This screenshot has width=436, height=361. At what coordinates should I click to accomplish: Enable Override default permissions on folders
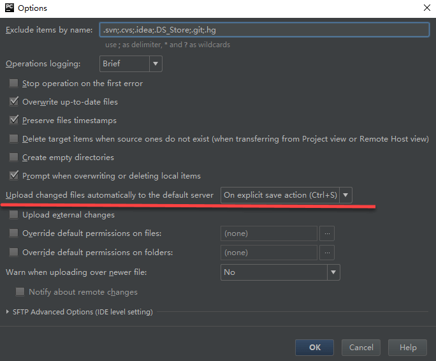coord(13,252)
